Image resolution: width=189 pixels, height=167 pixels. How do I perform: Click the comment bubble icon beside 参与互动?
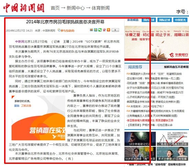59,30
